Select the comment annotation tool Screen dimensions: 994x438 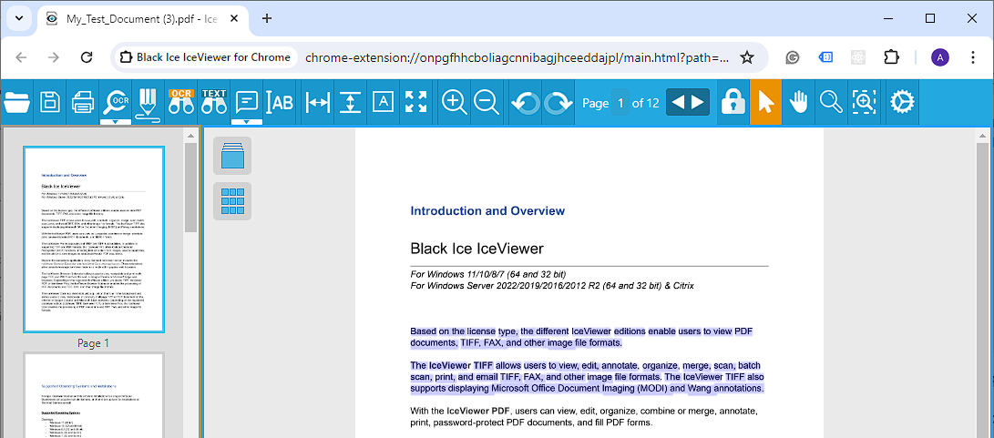[x=247, y=101]
